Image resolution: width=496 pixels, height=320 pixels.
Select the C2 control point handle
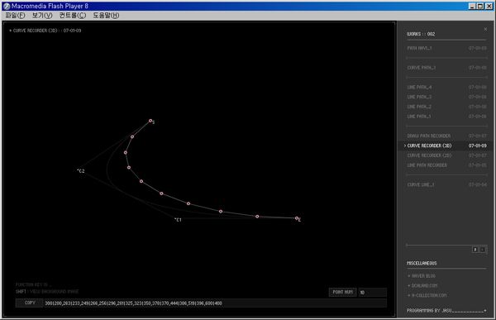click(x=79, y=170)
